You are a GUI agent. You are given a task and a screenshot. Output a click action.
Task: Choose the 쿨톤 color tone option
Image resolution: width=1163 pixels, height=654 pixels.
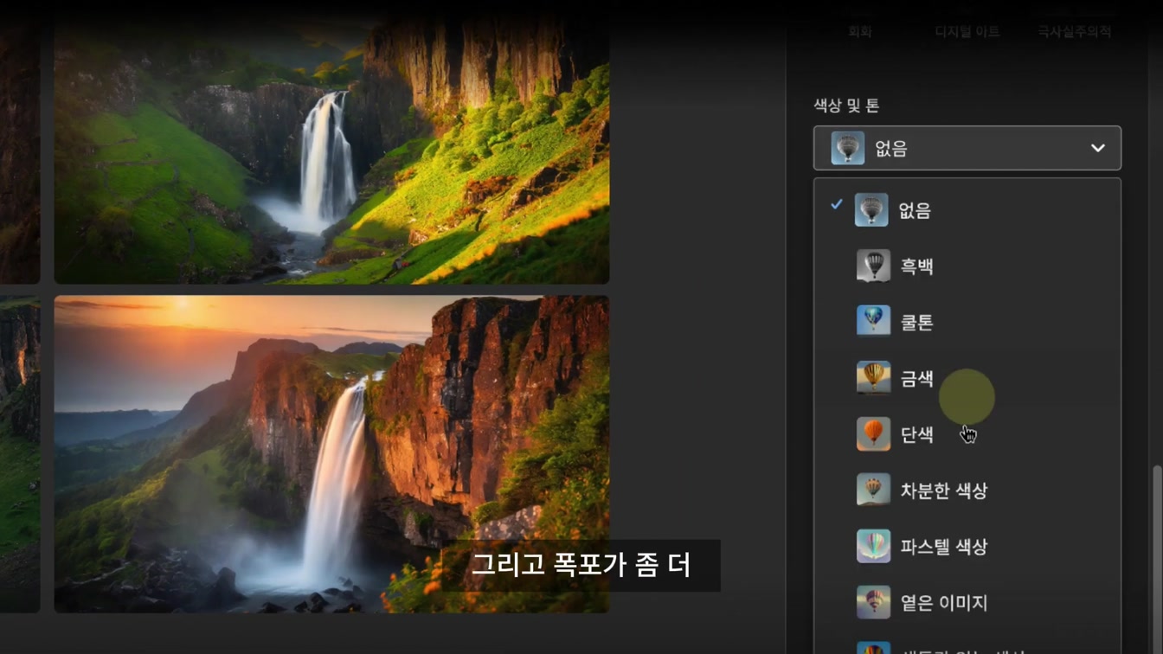pyautogui.click(x=967, y=322)
